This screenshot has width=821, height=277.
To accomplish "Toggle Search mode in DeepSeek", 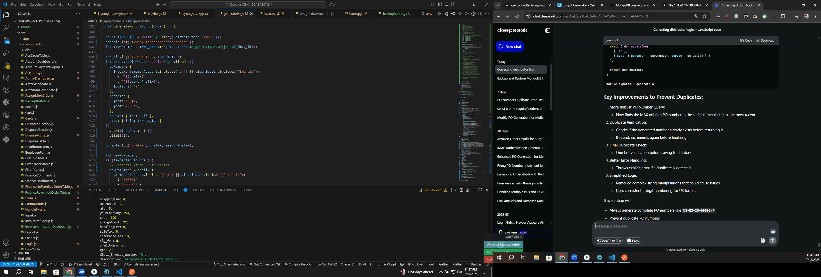I will (x=633, y=241).
